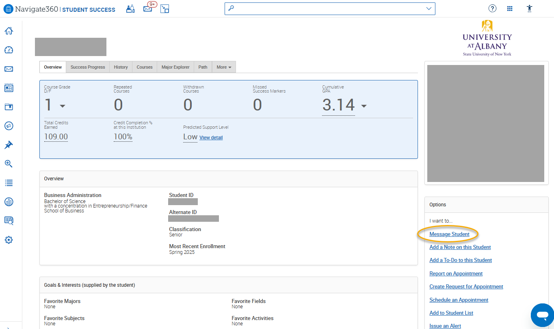Open the apps grid icon
Image resolution: width=554 pixels, height=329 pixels.
pos(510,9)
